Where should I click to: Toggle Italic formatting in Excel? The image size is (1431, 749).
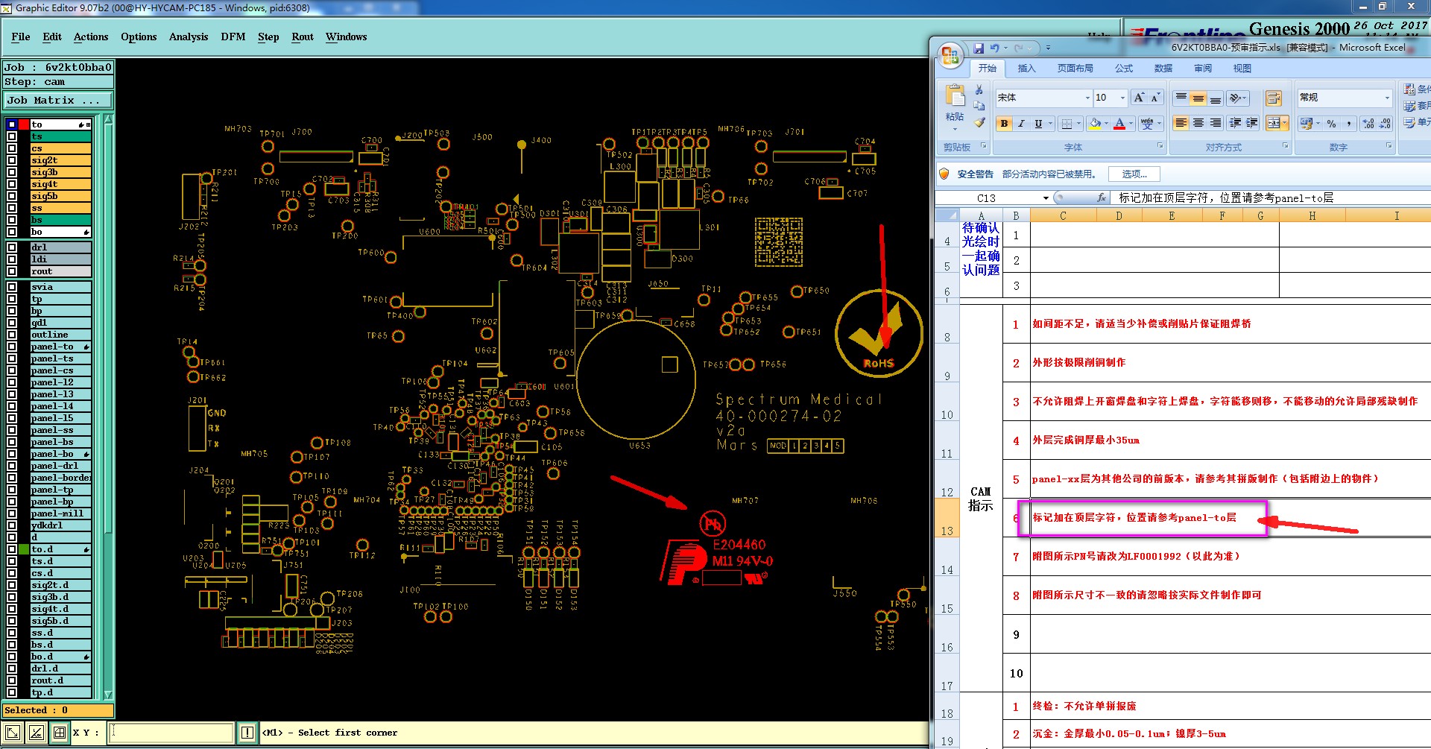point(1021,124)
